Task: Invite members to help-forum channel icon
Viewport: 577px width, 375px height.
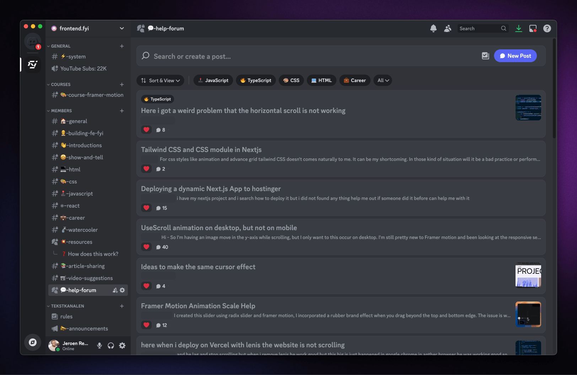Action: tap(115, 290)
